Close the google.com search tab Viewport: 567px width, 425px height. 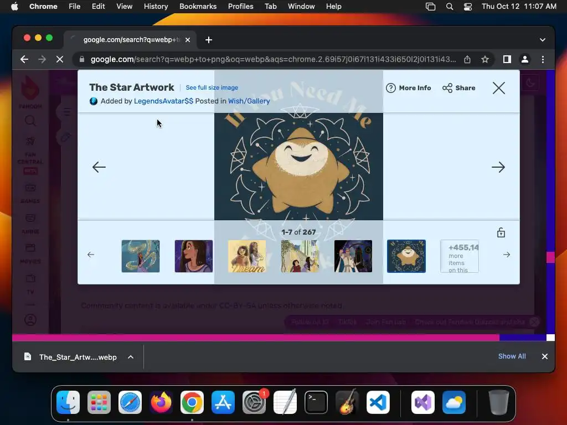click(x=188, y=40)
